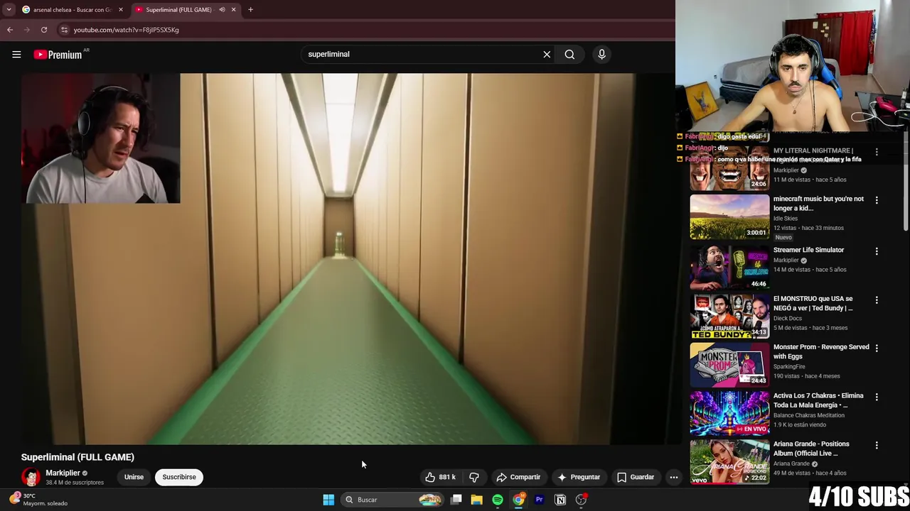Open Monster Prom - Revenge Served title
Viewport: 910px width, 511px height.
821,352
